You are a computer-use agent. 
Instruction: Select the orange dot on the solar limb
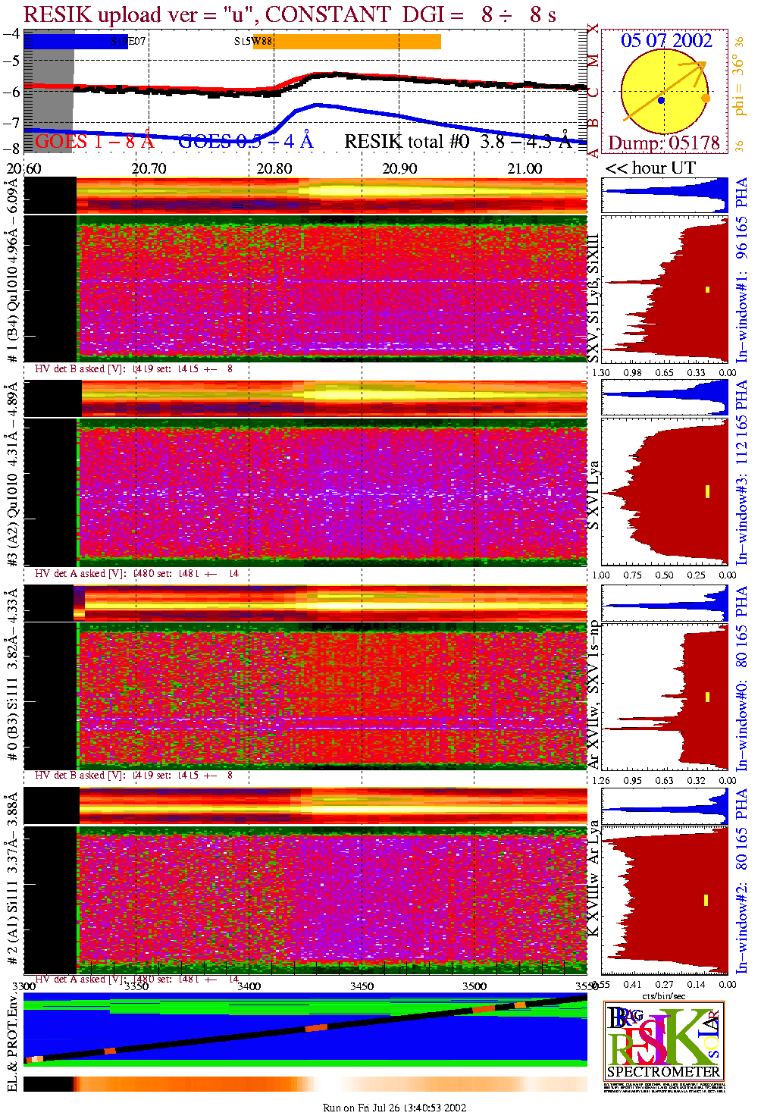click(x=706, y=99)
